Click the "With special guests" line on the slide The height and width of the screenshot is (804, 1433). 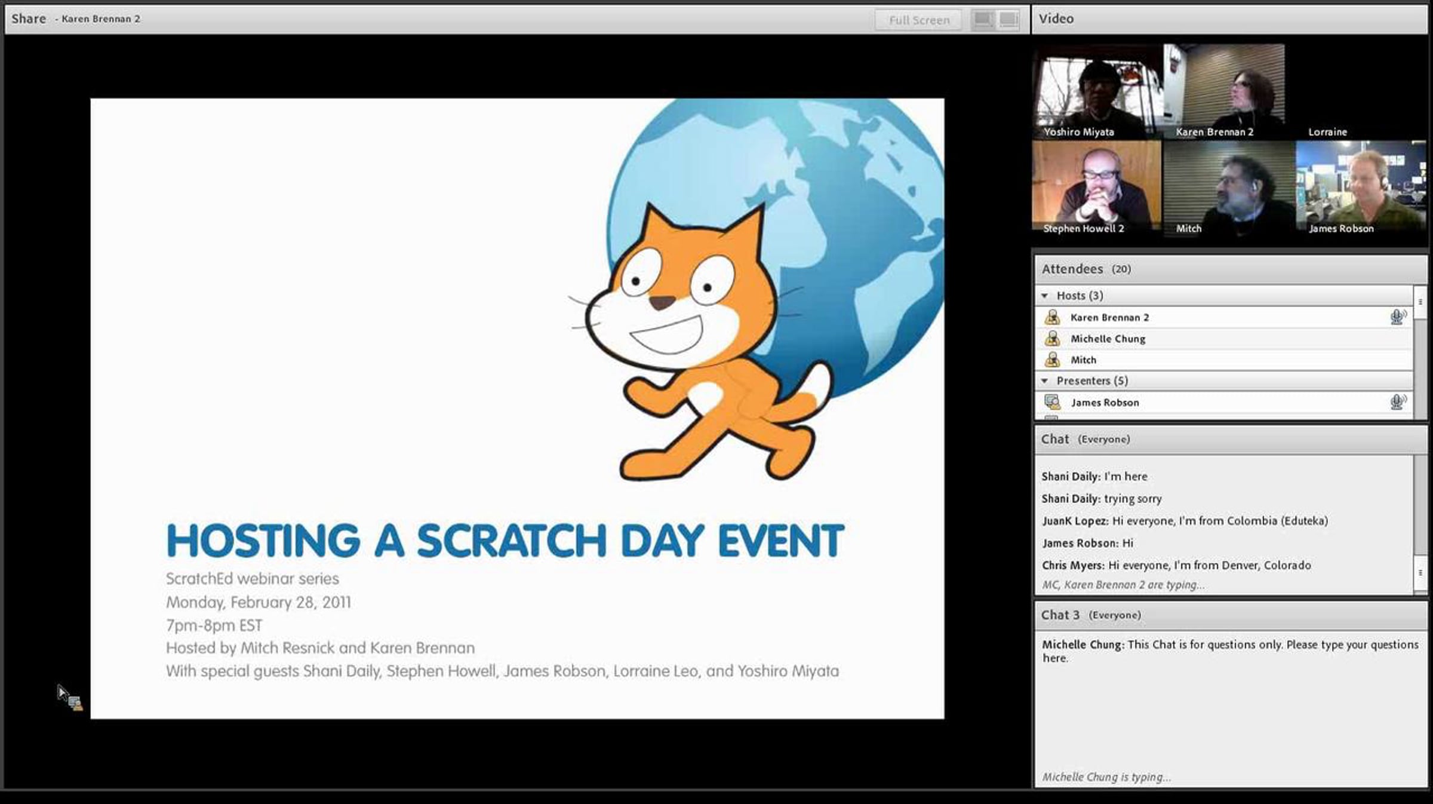coord(503,671)
